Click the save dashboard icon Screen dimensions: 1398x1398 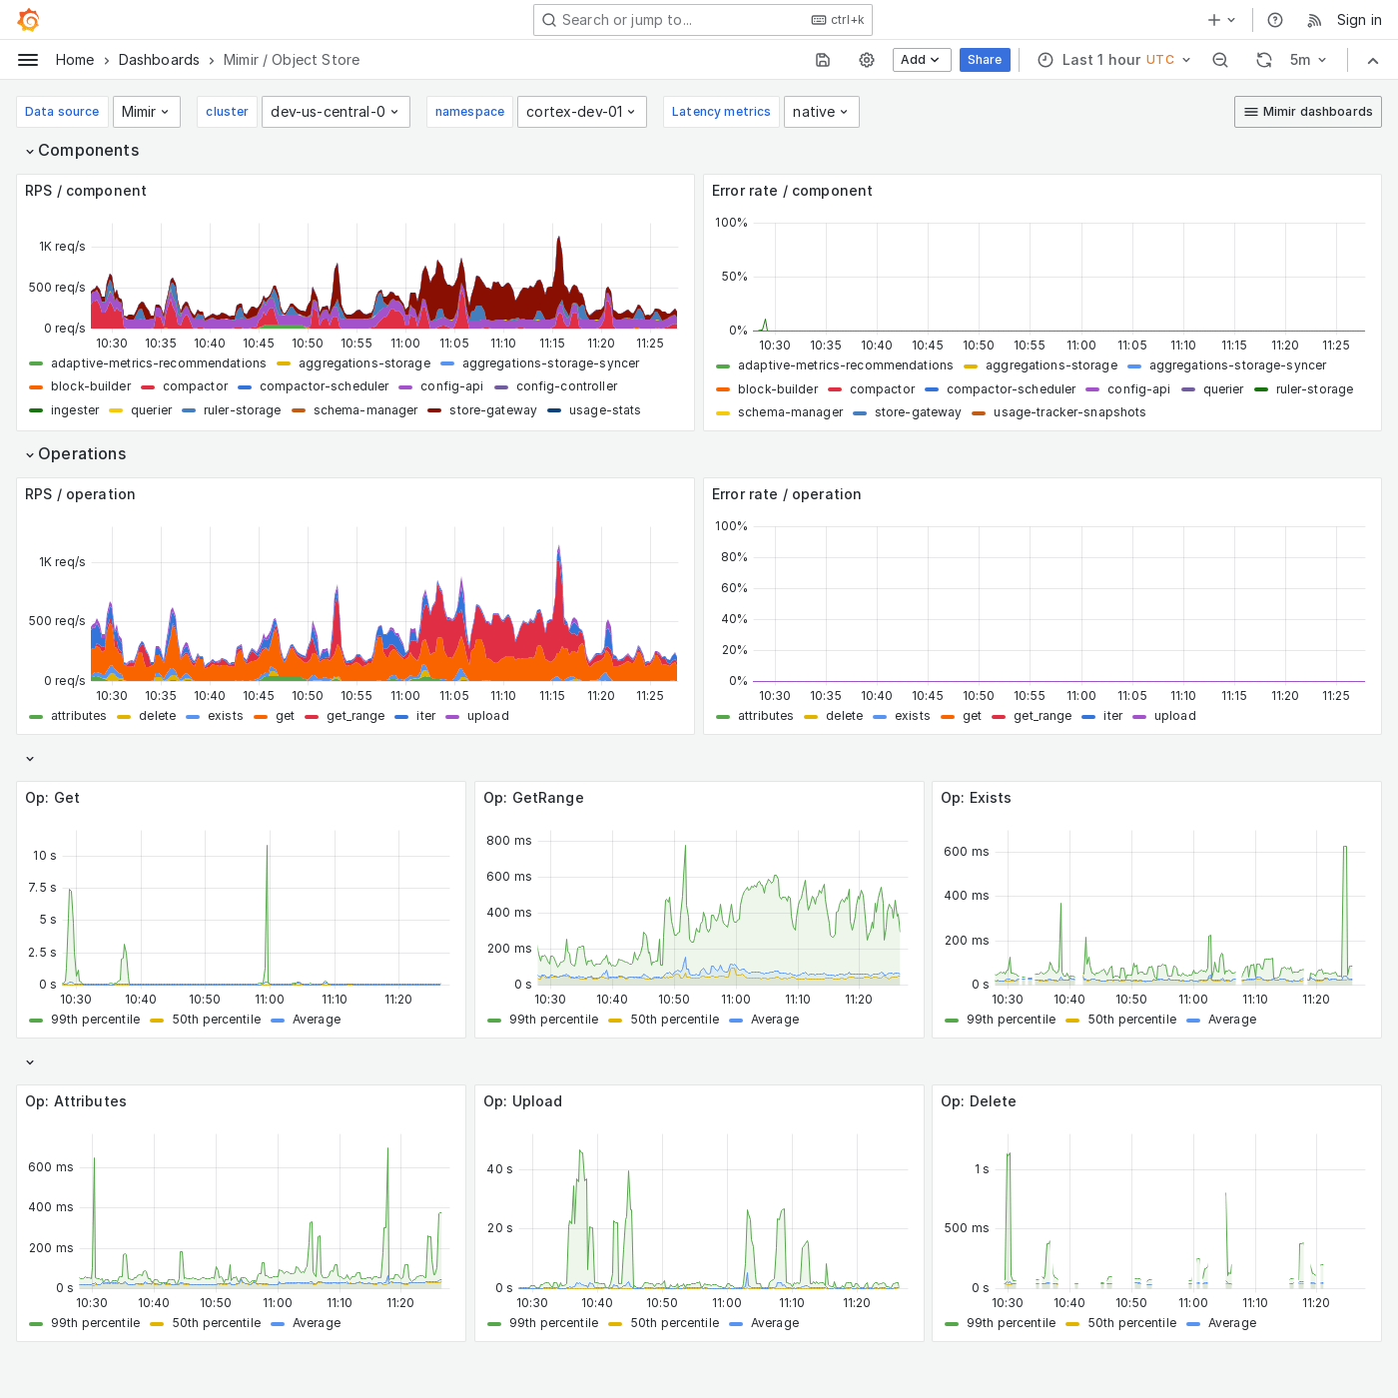[823, 60]
